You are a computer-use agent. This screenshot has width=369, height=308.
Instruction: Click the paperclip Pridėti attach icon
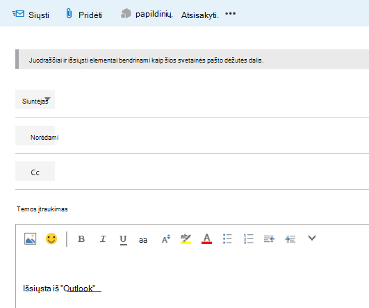tap(69, 13)
